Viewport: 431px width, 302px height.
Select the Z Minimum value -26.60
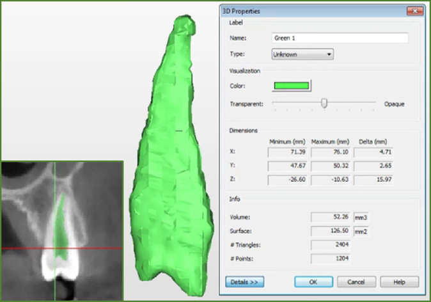(287, 179)
